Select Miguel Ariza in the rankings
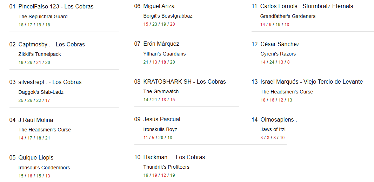Viewport: 374px width, 182px height. [159, 6]
